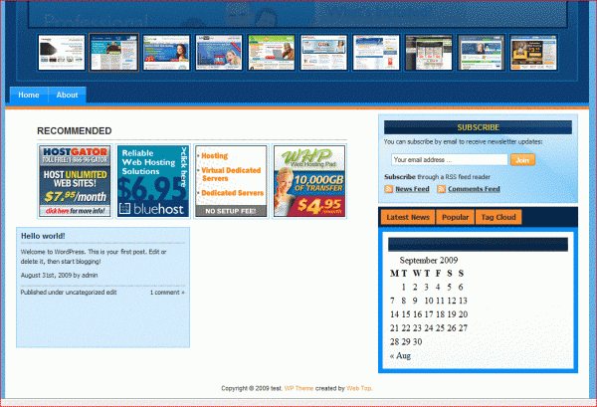Go to the previous month Aug link

click(x=400, y=355)
